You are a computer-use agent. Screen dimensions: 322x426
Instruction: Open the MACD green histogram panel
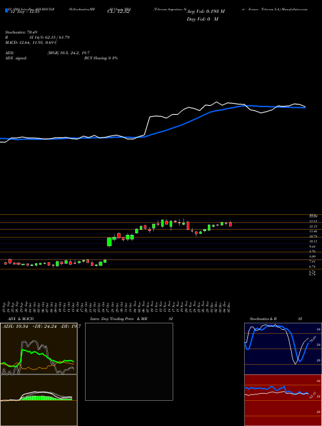coord(39,400)
